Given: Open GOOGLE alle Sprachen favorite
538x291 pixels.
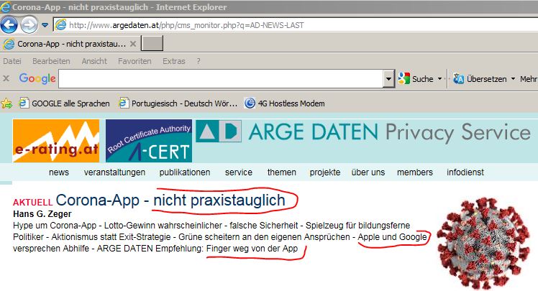Looking at the screenshot, I should click(64, 103).
